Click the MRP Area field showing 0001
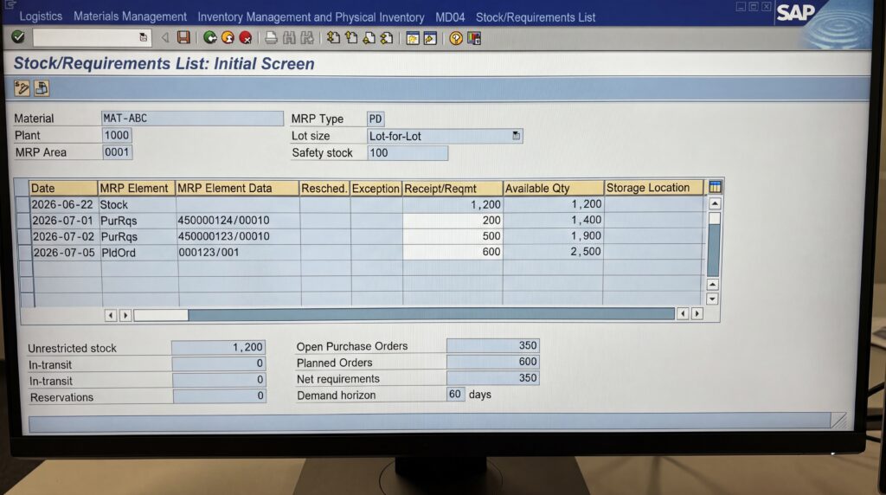 pyautogui.click(x=117, y=152)
